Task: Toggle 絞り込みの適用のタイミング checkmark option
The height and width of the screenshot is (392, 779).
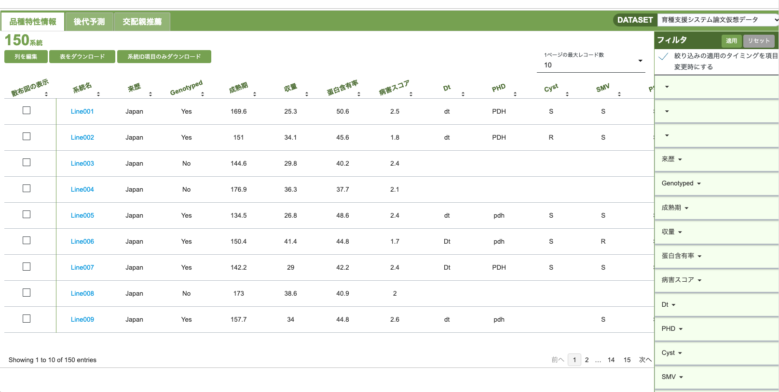Action: [664, 56]
